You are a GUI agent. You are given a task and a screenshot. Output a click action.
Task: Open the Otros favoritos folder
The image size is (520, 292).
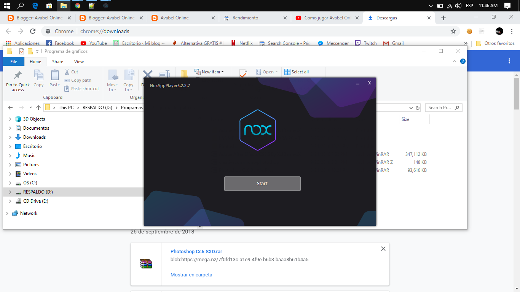point(495,43)
